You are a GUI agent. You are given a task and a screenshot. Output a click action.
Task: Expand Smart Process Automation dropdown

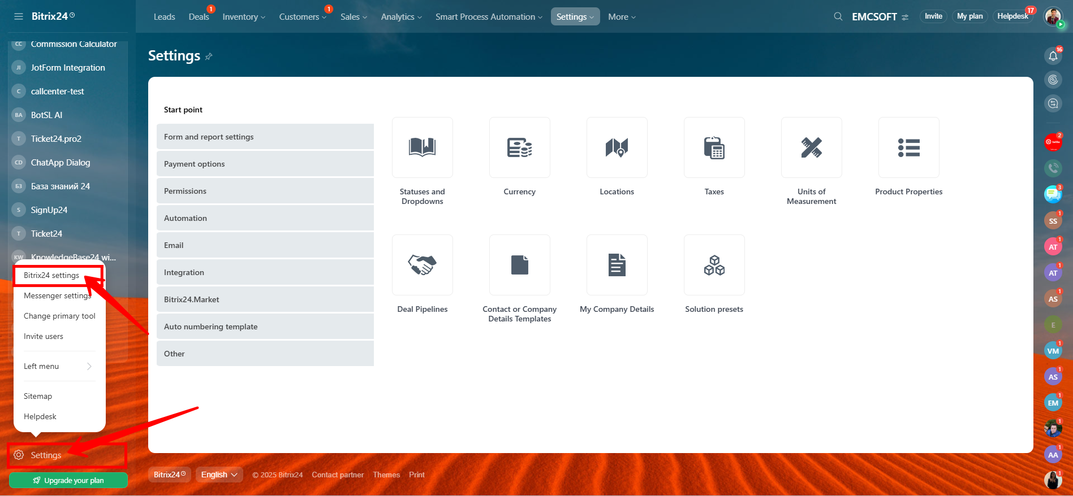pyautogui.click(x=489, y=17)
